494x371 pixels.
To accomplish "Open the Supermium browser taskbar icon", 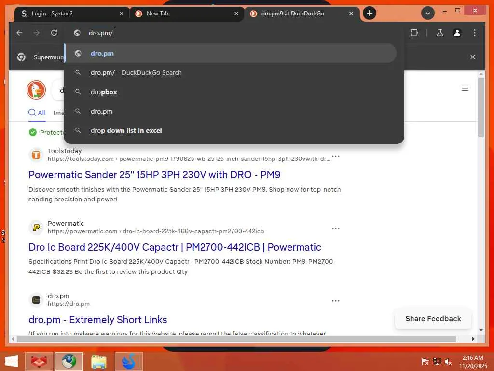I will [x=69, y=361].
